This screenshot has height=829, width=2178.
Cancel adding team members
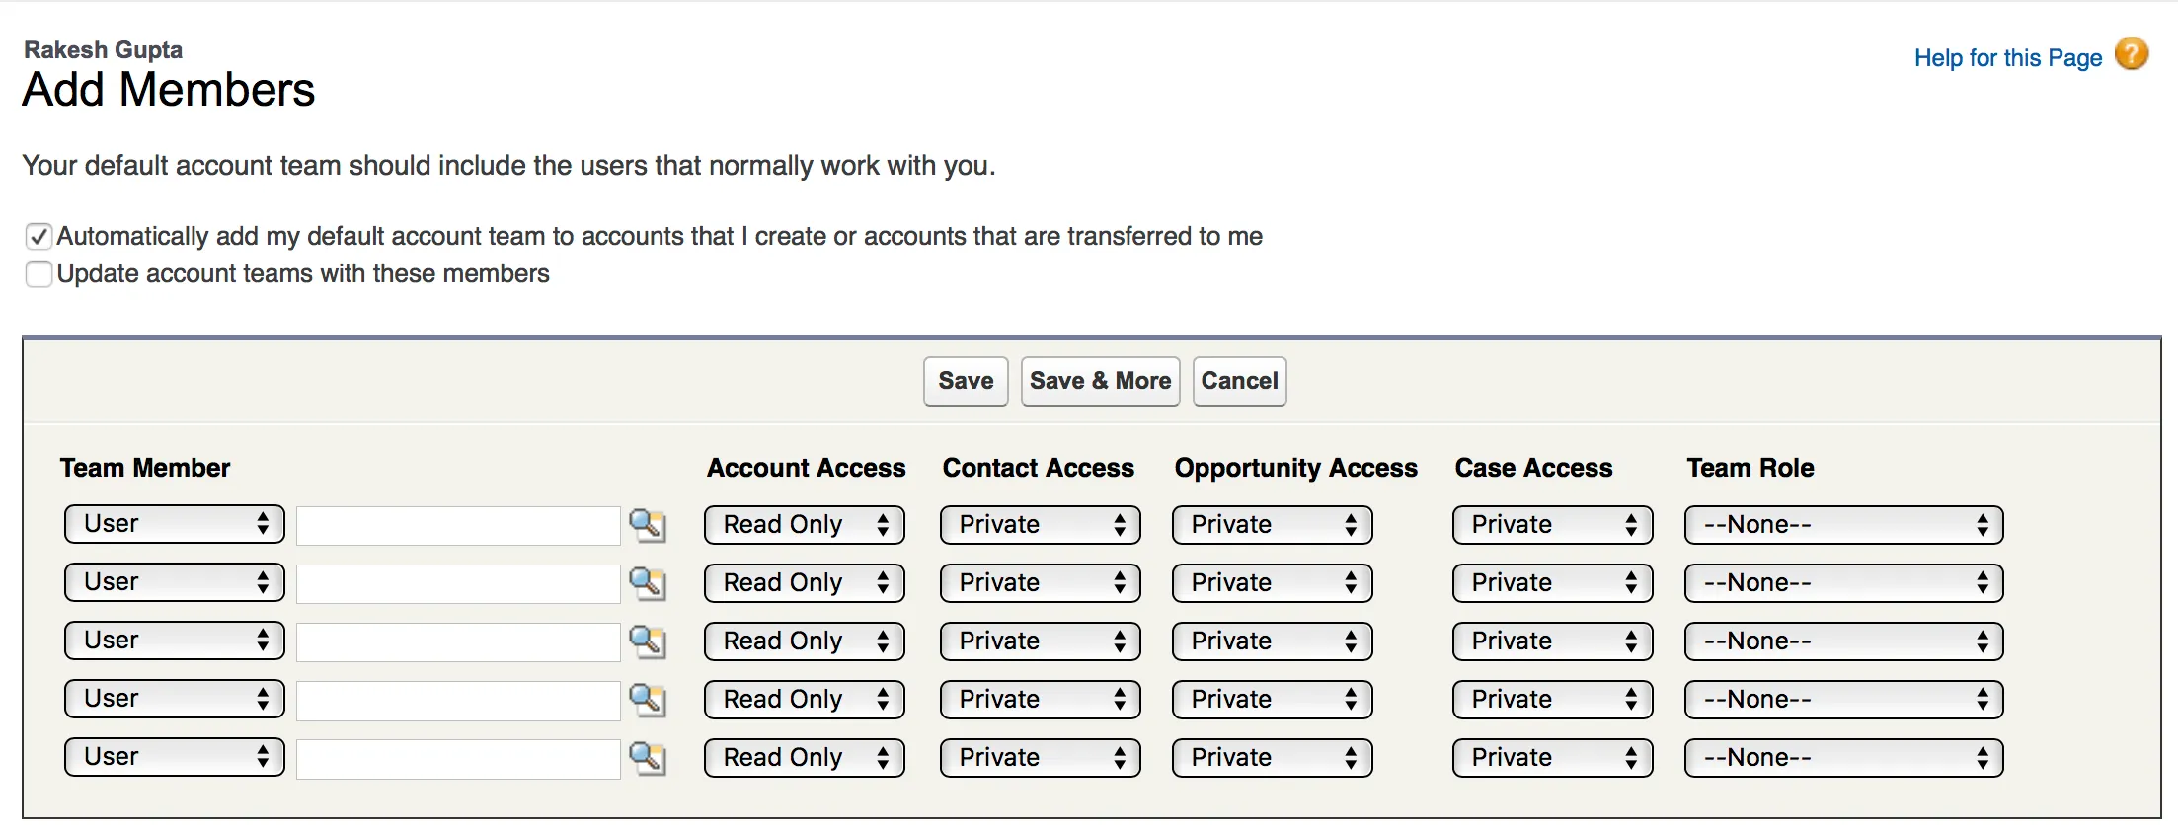click(1239, 381)
